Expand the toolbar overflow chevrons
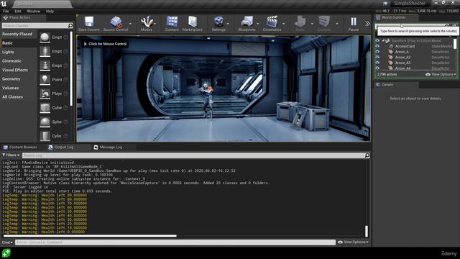This screenshot has width=460, height=259. (367, 24)
